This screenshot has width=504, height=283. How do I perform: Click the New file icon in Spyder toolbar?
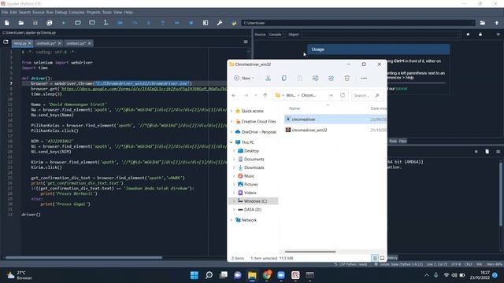(7, 23)
